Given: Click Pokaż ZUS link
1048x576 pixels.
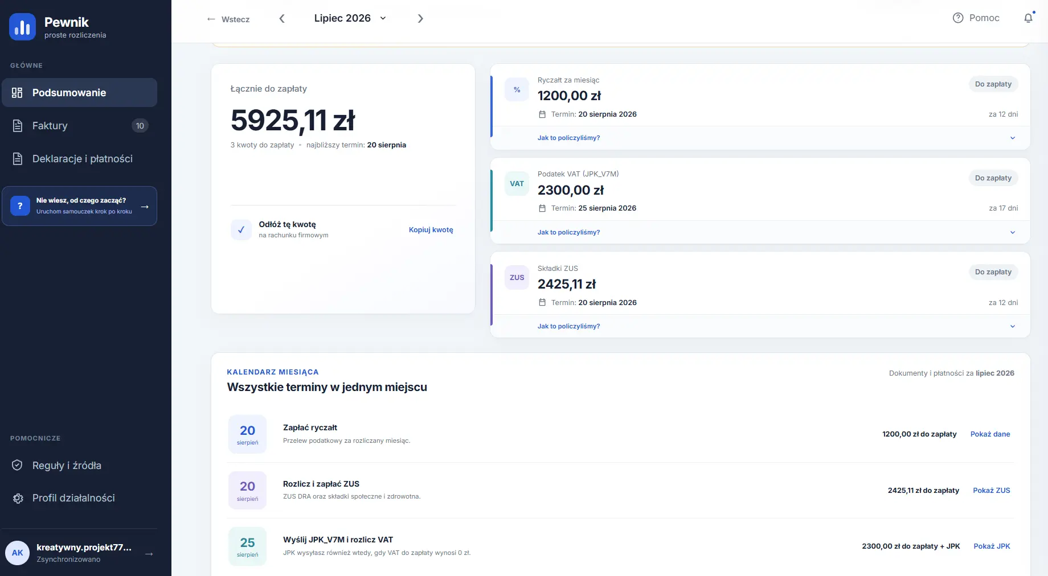Looking at the screenshot, I should (992, 491).
